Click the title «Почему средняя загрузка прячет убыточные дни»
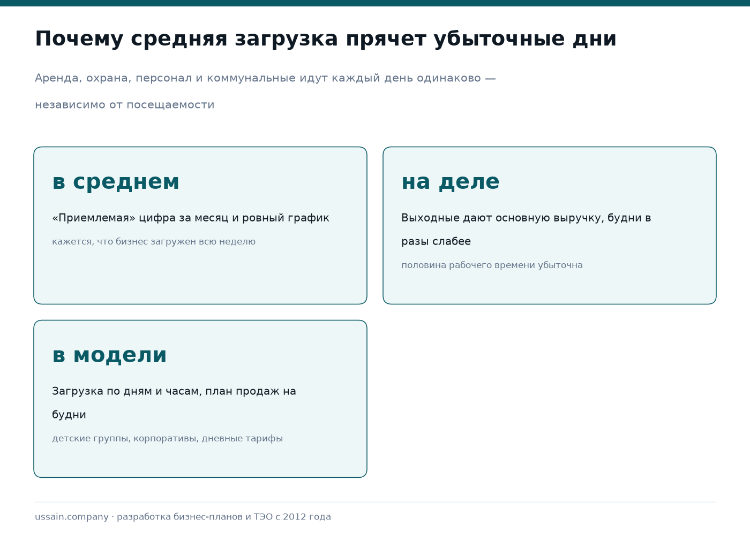This screenshot has height=535, width=750. pos(326,39)
